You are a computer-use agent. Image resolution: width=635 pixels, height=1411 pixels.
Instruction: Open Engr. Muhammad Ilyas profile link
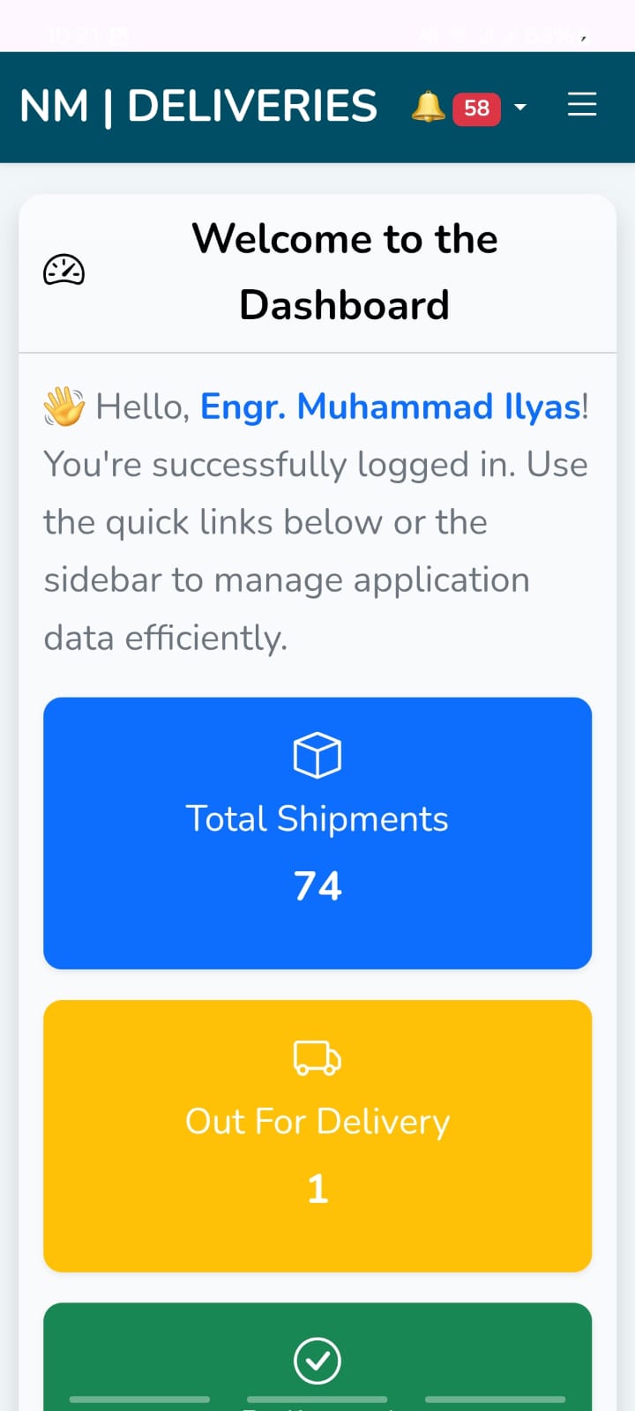389,407
